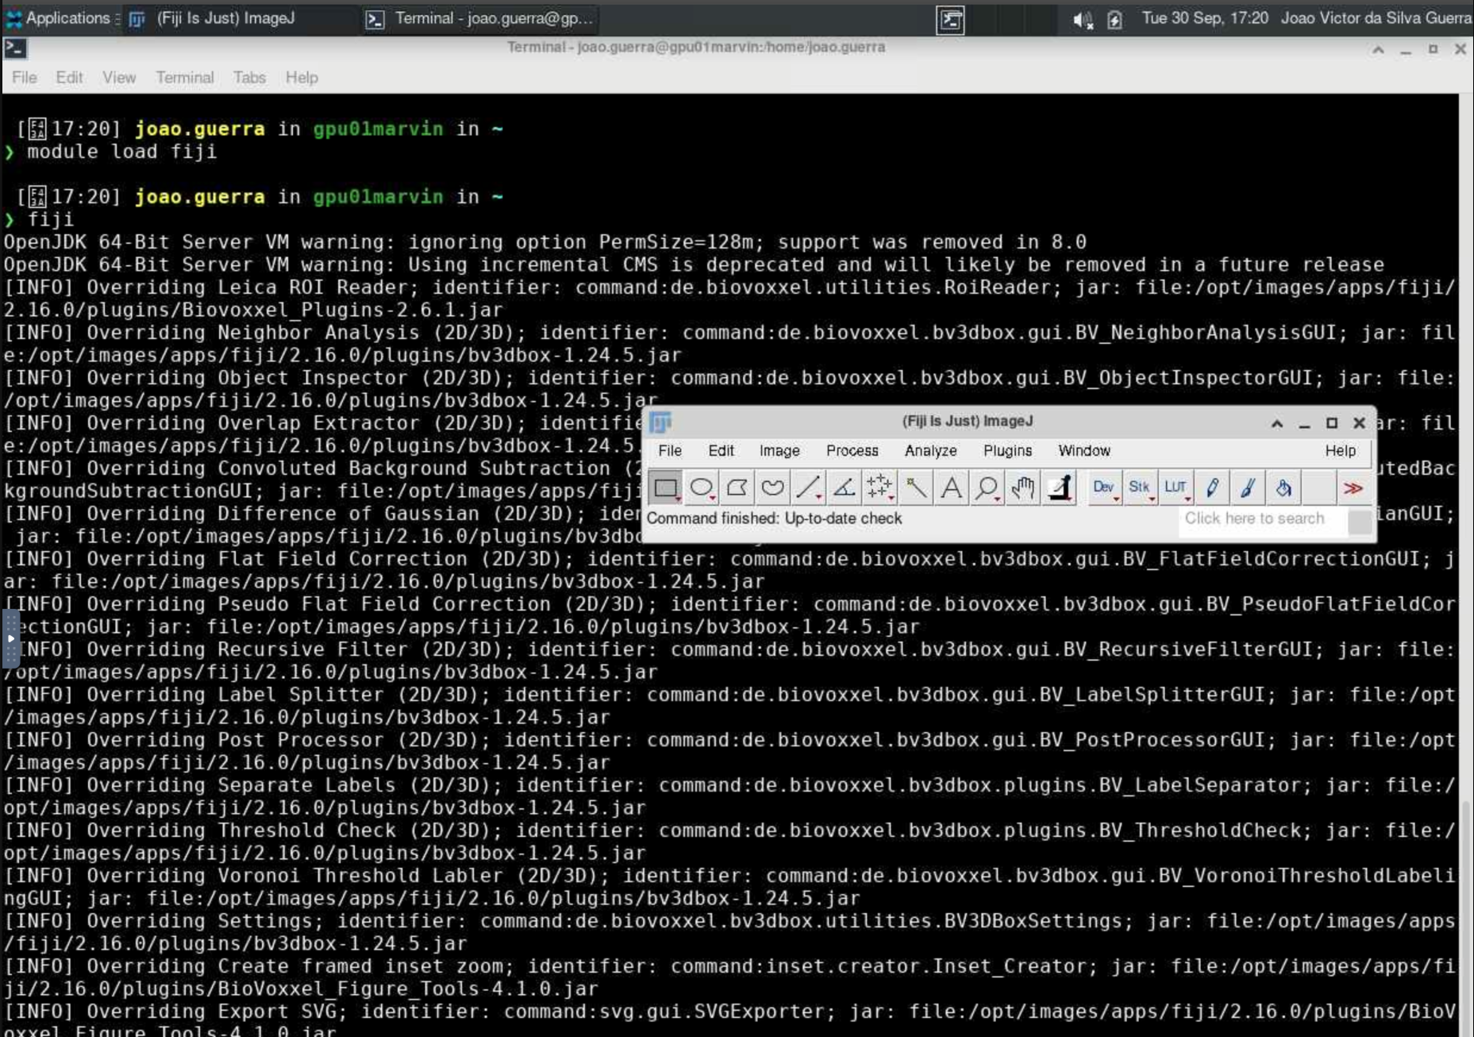Pick the Freehand selection tool
Screen dimensions: 1474x1037
point(772,488)
